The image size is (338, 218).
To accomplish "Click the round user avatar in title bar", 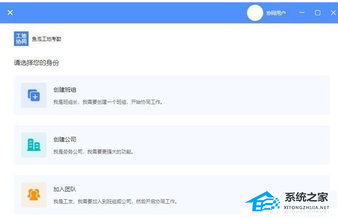I will [x=255, y=13].
